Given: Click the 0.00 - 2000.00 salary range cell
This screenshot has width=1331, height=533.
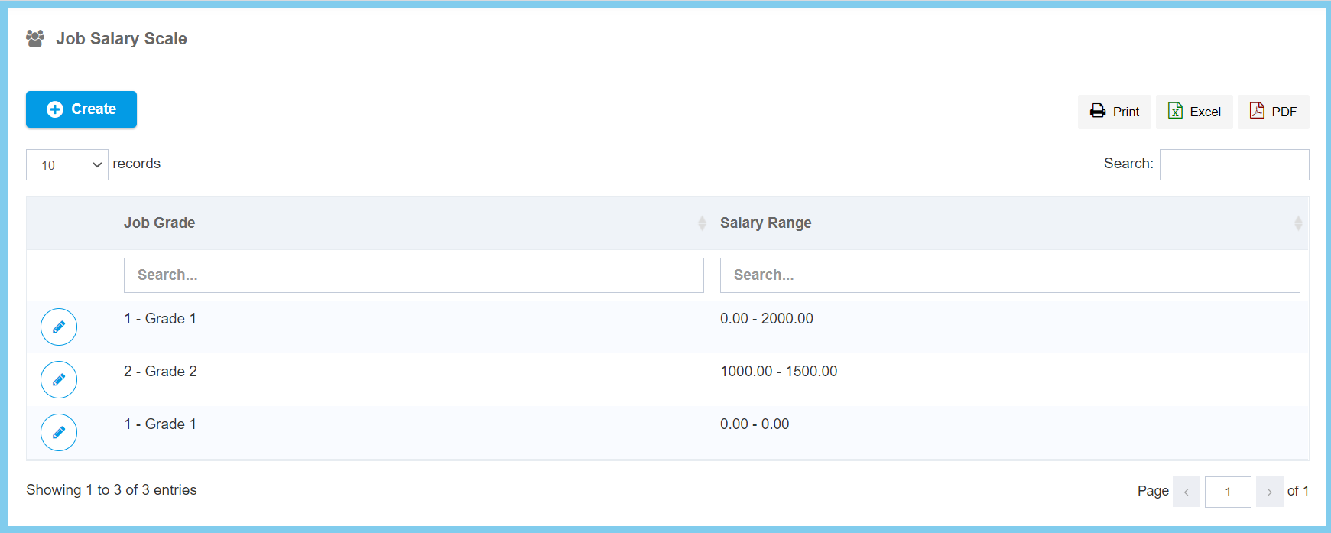Looking at the screenshot, I should point(766,319).
